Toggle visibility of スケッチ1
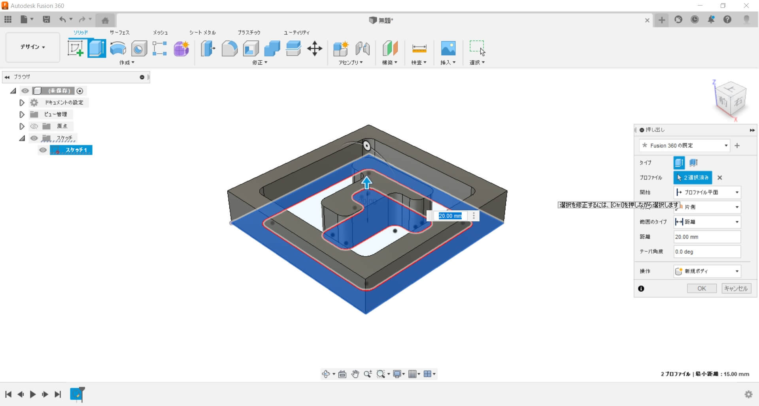759x406 pixels. [x=43, y=150]
